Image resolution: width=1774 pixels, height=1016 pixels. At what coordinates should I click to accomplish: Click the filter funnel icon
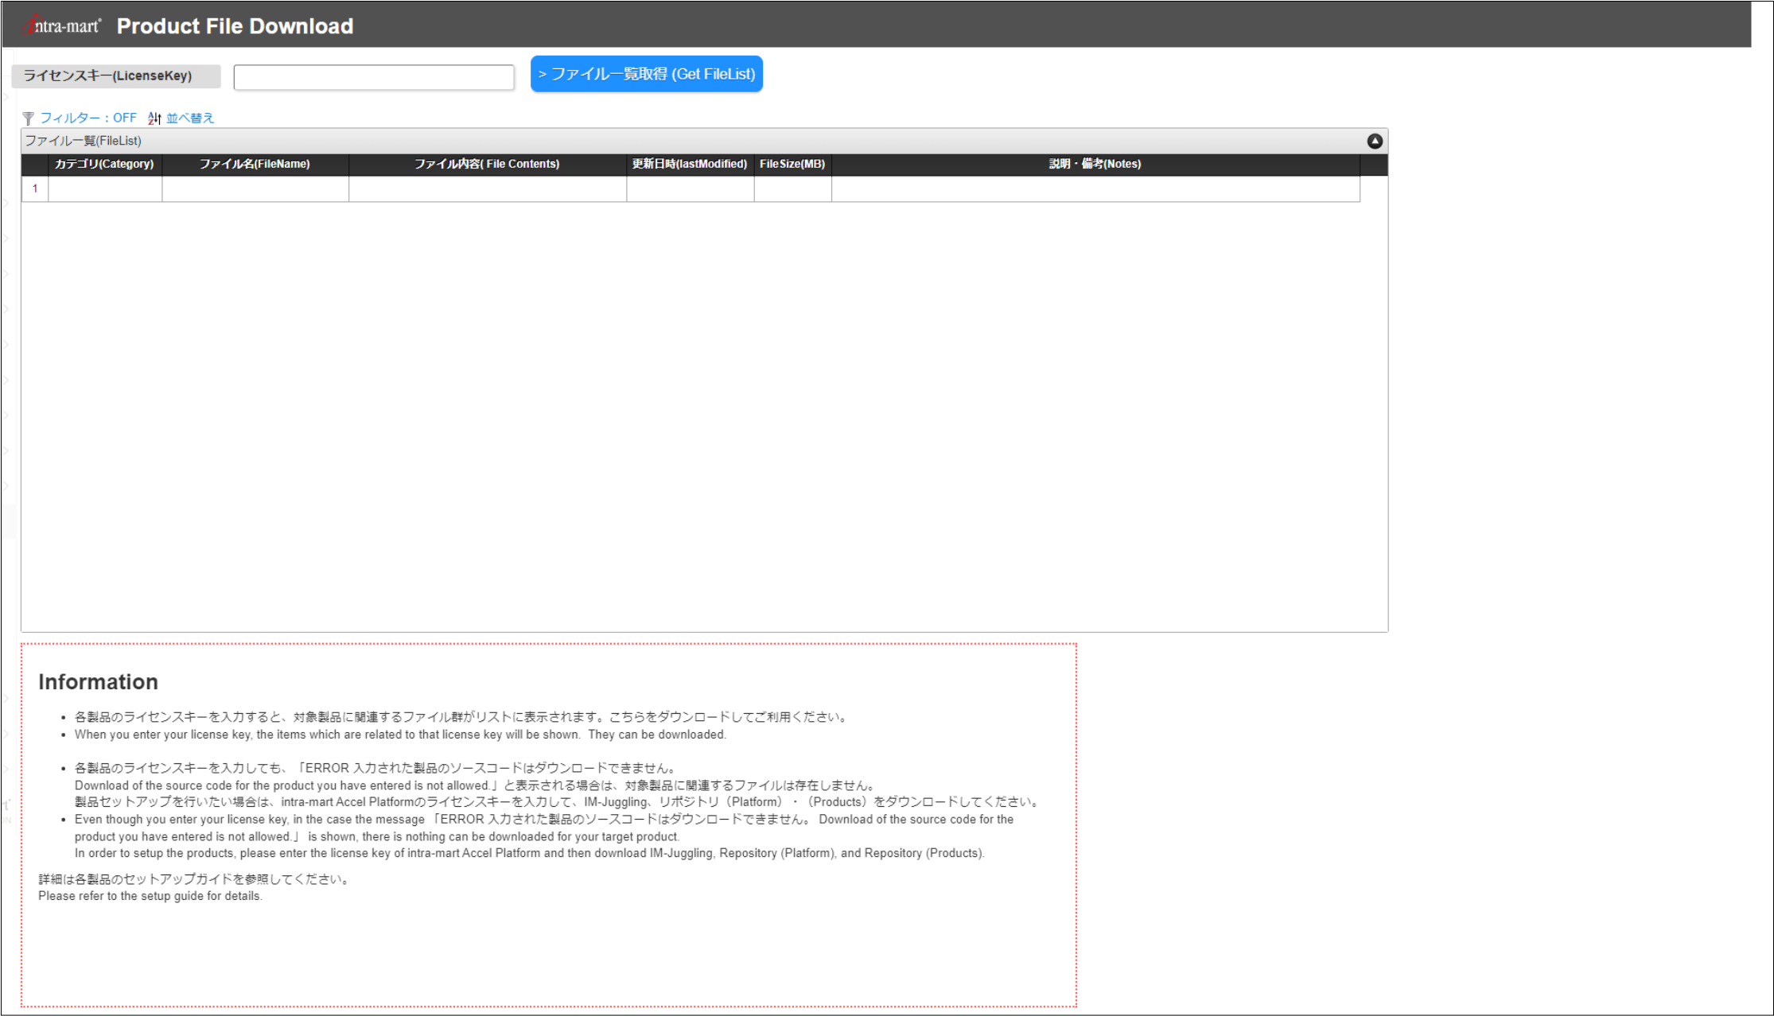29,118
